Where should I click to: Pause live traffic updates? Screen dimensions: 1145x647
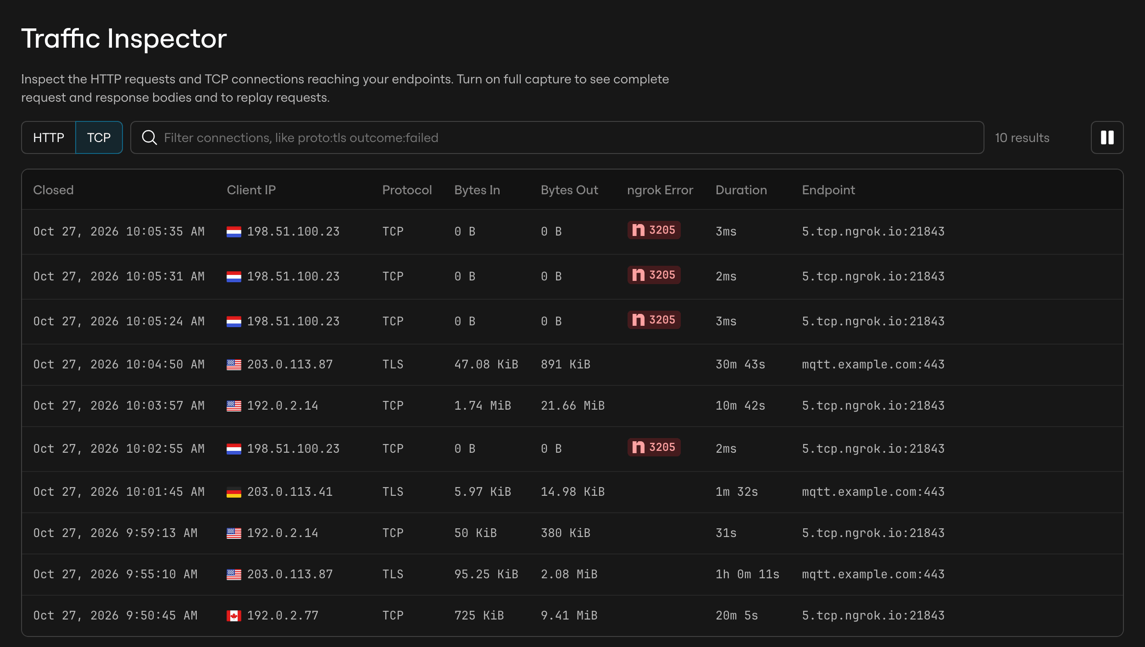(1107, 137)
